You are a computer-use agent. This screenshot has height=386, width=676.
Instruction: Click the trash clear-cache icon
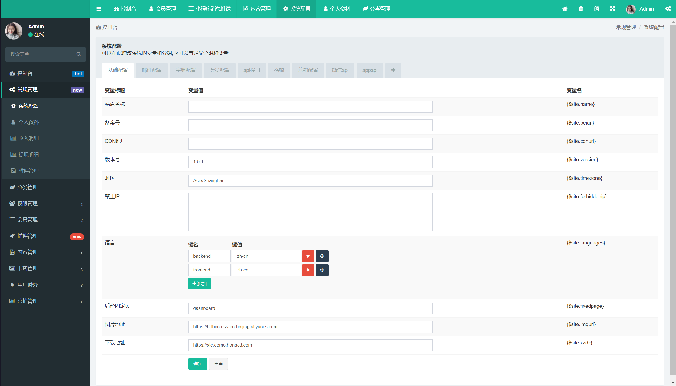pos(581,9)
